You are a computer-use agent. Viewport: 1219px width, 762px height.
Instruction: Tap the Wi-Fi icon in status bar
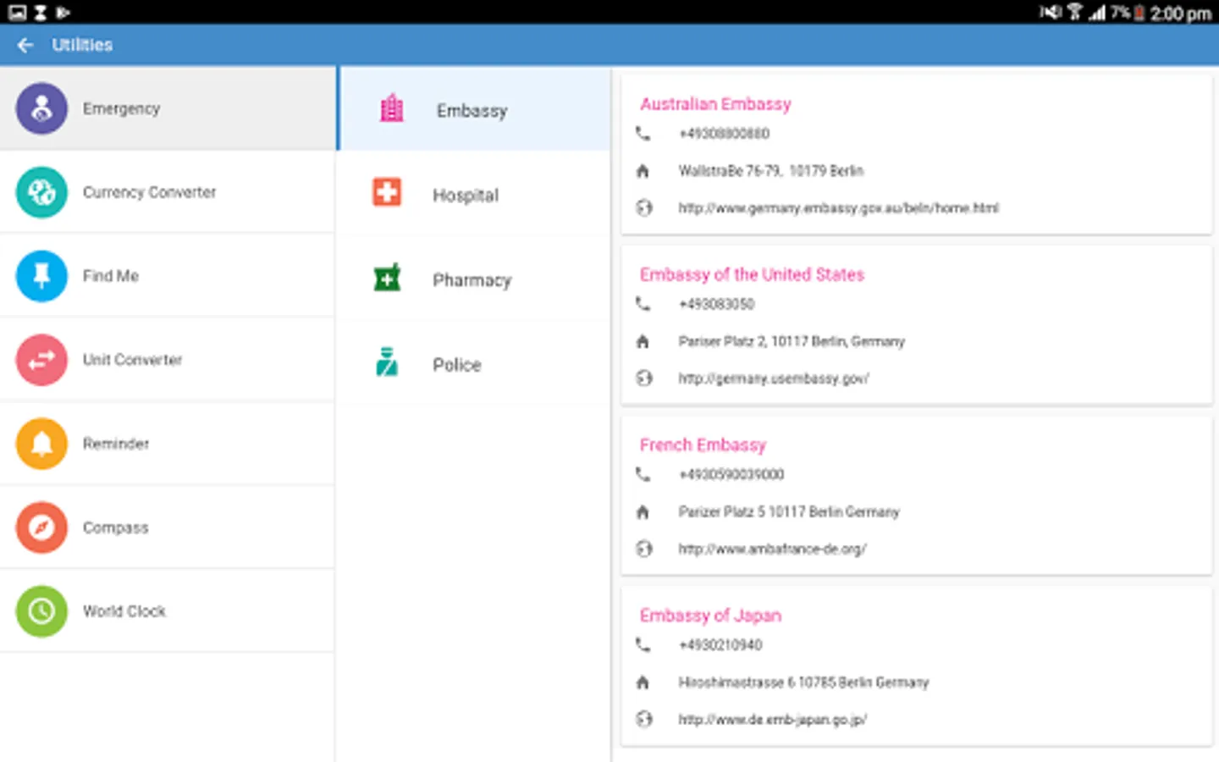click(x=1074, y=12)
